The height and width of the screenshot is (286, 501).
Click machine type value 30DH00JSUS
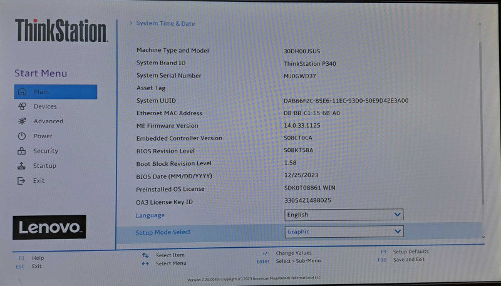click(x=302, y=51)
